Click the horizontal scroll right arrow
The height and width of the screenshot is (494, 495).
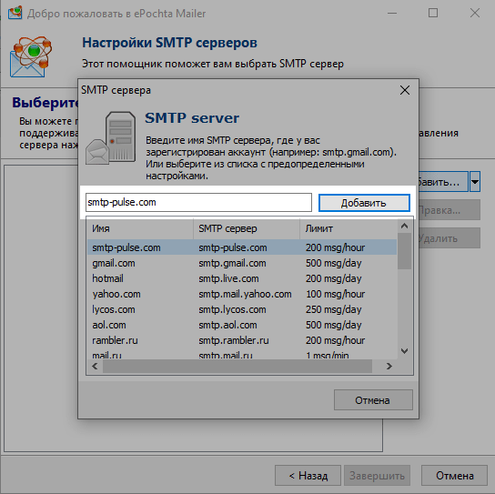[x=389, y=366]
